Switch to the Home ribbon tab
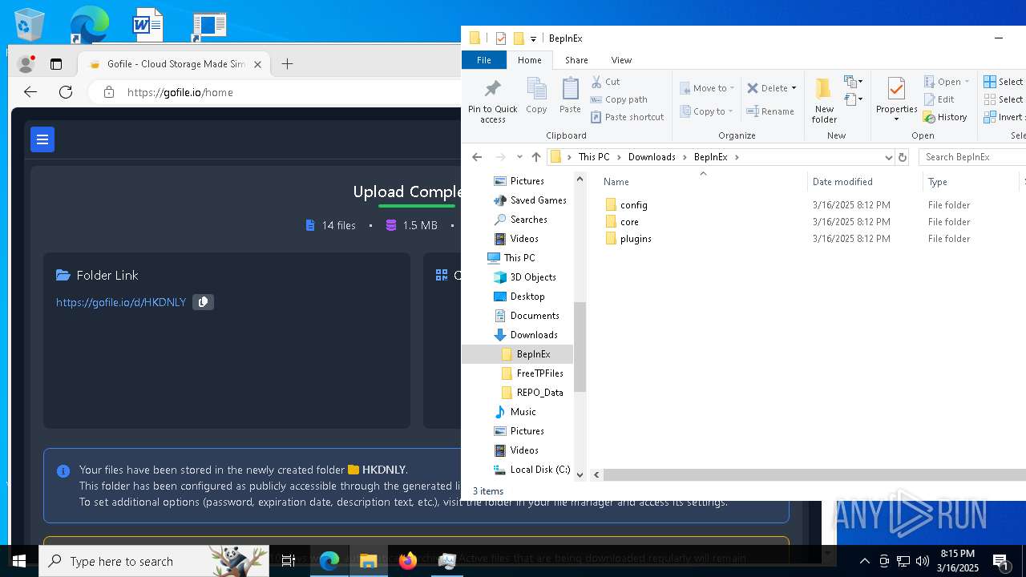The width and height of the screenshot is (1026, 577). [529, 60]
